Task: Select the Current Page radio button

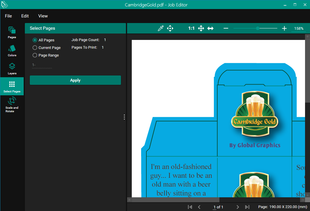Action: coord(35,48)
